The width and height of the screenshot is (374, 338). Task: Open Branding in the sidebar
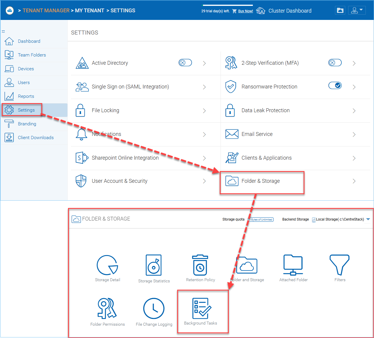tap(27, 124)
